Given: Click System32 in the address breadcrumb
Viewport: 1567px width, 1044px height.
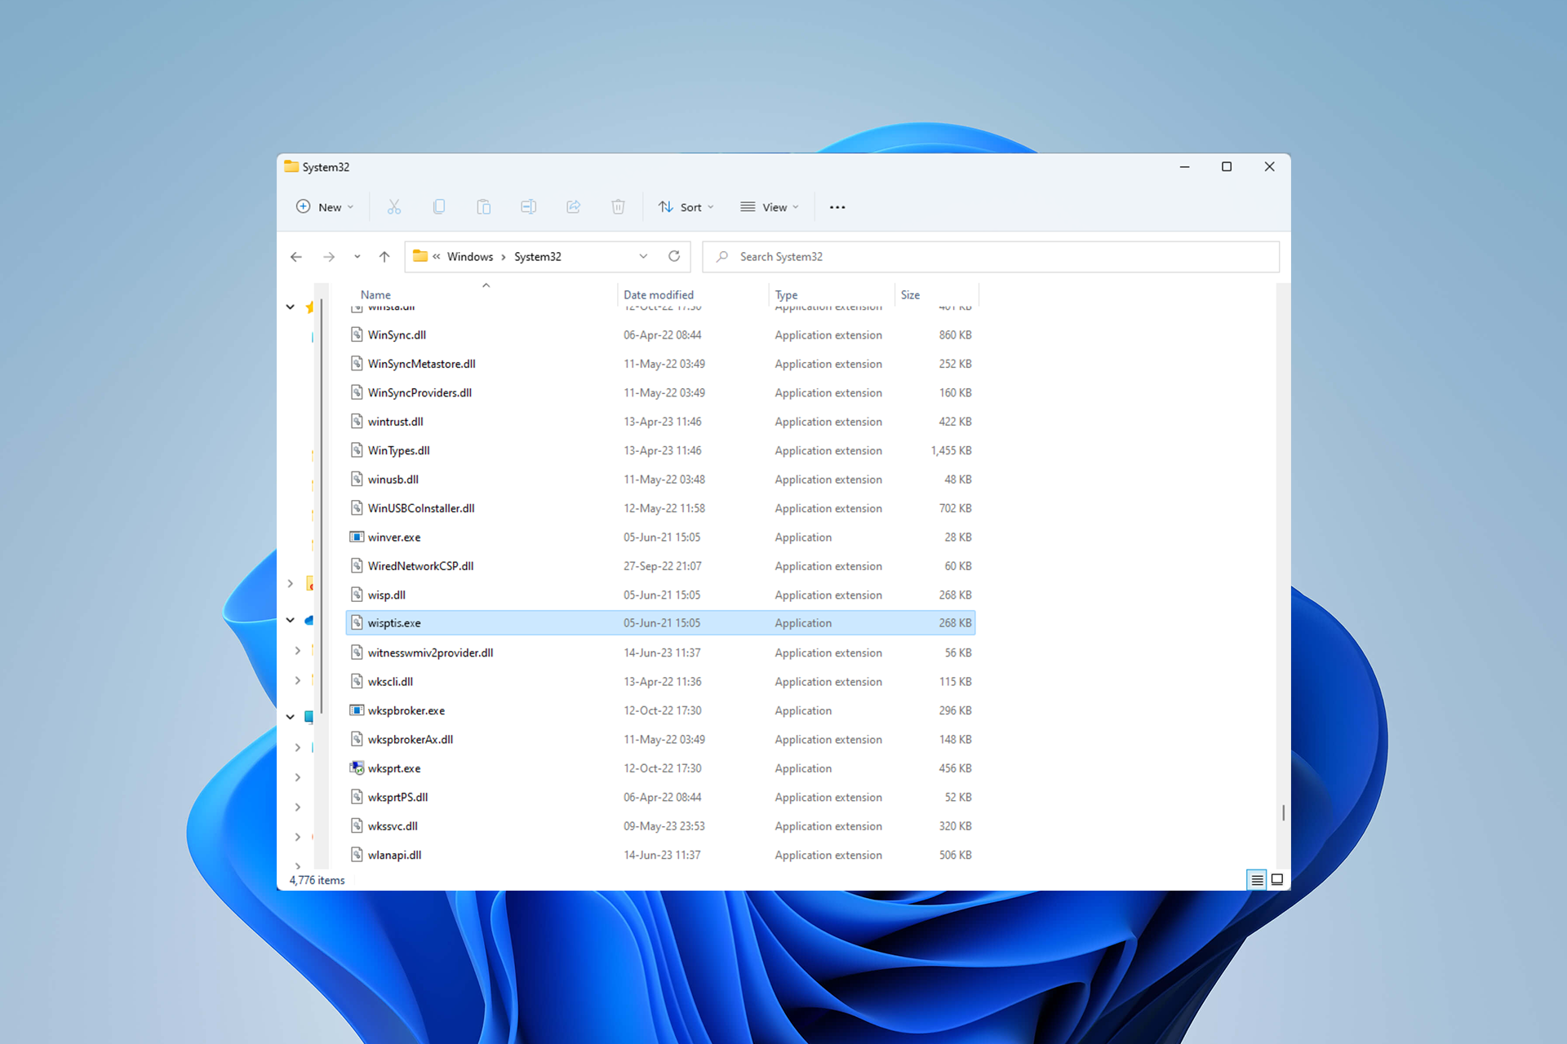Looking at the screenshot, I should tap(538, 256).
